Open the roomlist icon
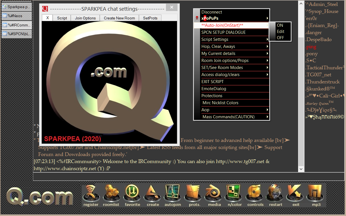 [x=111, y=196]
